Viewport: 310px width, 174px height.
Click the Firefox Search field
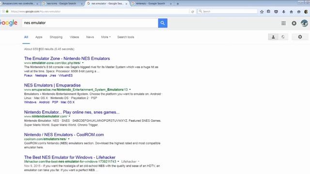point(227,12)
